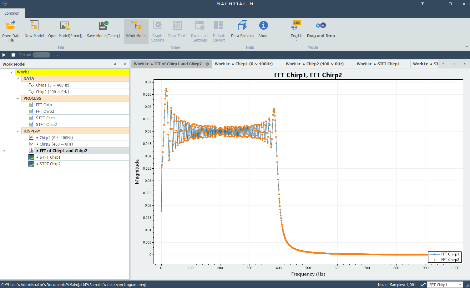Toggle the Record switch
Screen dimensions: 470x288
point(42,55)
